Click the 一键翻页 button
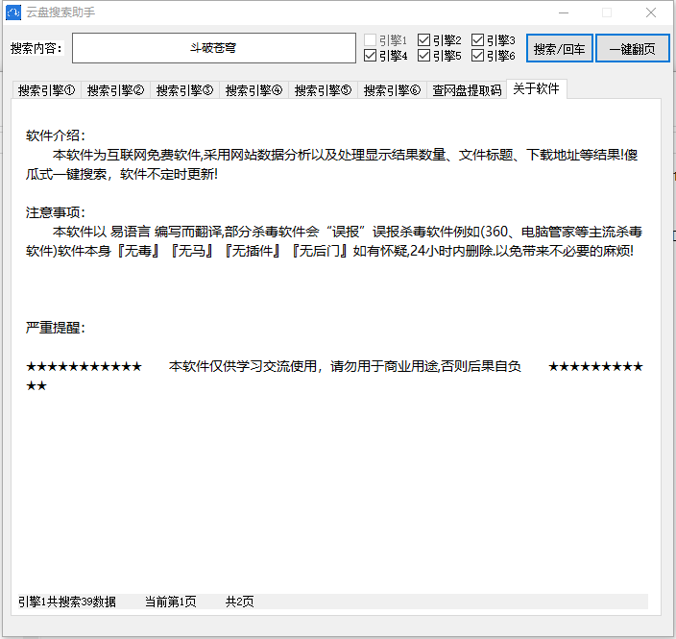 [x=633, y=48]
